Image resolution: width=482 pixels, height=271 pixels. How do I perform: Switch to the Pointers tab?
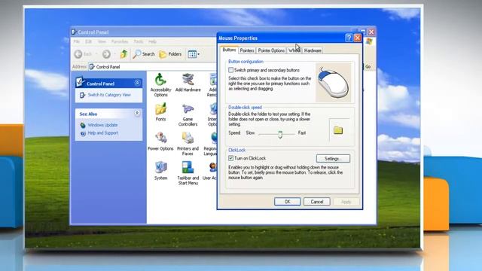(x=247, y=50)
